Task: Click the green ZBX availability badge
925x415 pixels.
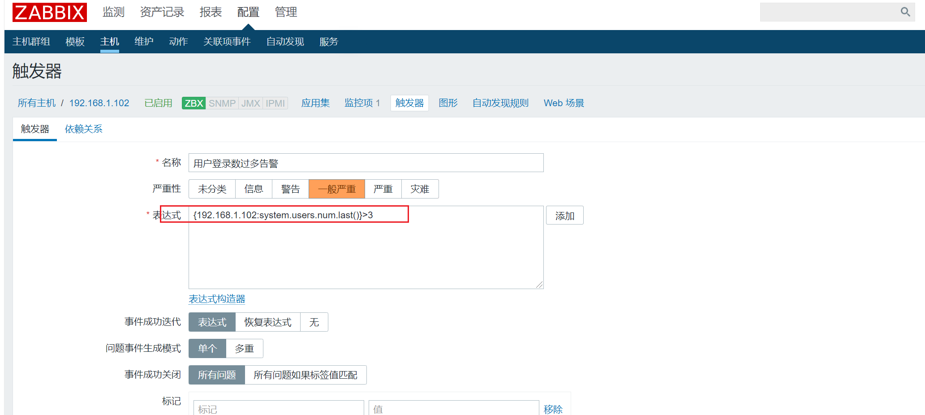Action: [x=194, y=103]
